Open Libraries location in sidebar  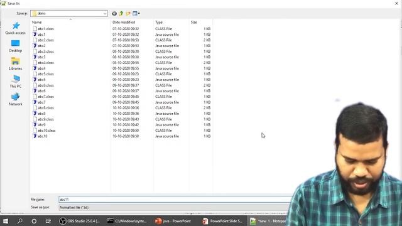(15, 64)
